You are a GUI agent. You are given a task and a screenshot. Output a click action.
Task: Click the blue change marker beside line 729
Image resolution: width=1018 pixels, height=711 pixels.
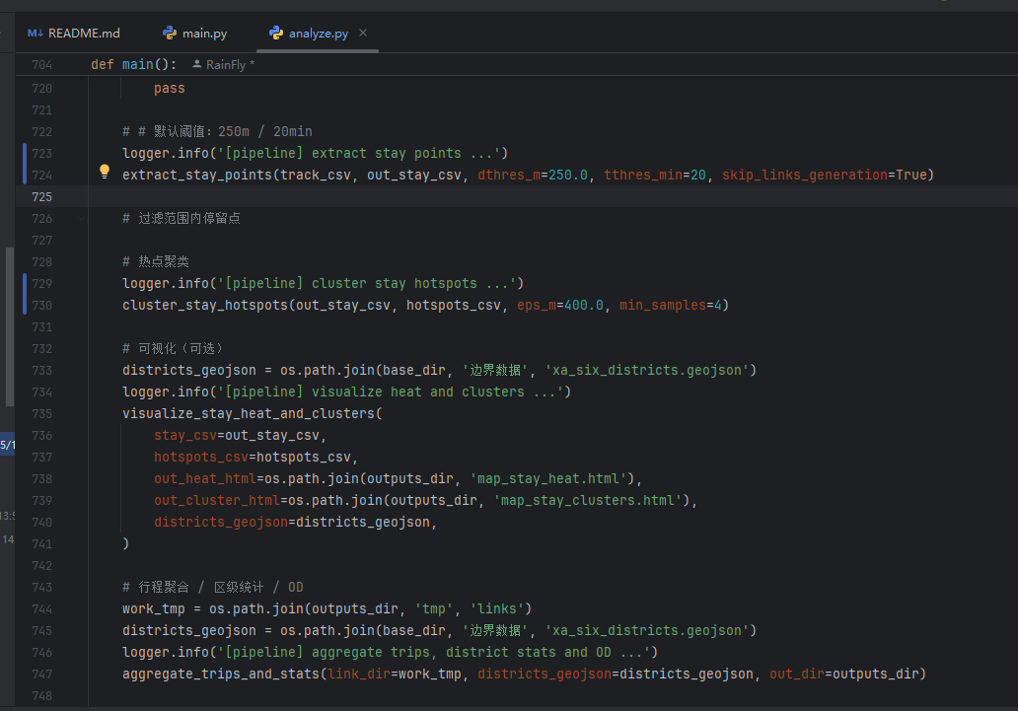25,284
